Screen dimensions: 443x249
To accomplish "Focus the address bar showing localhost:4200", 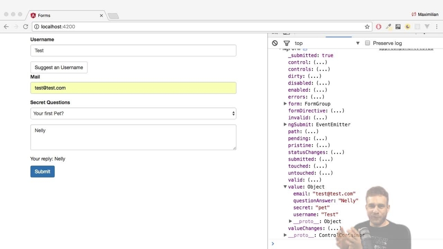I will (202, 27).
